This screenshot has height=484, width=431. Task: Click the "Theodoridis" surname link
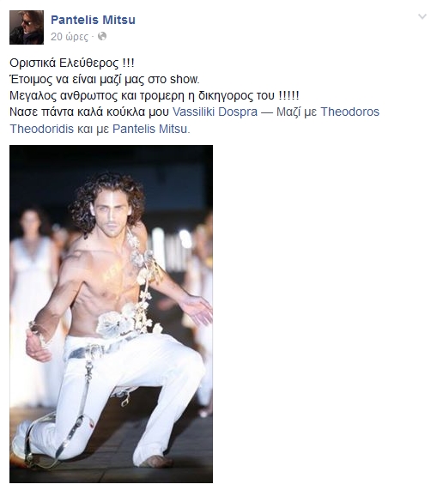(x=42, y=129)
